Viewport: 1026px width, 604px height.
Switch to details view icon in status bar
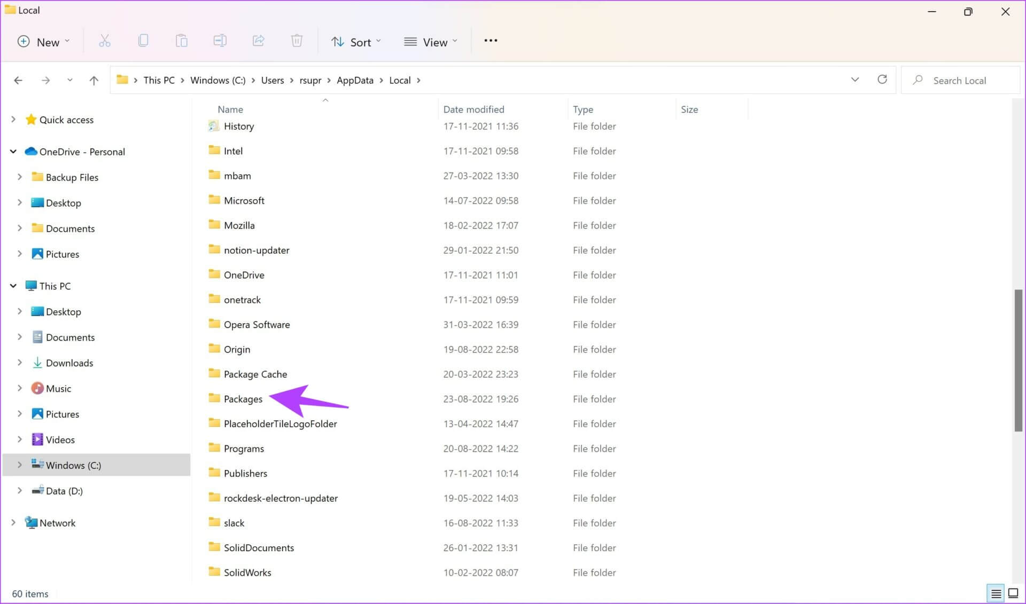click(x=996, y=593)
